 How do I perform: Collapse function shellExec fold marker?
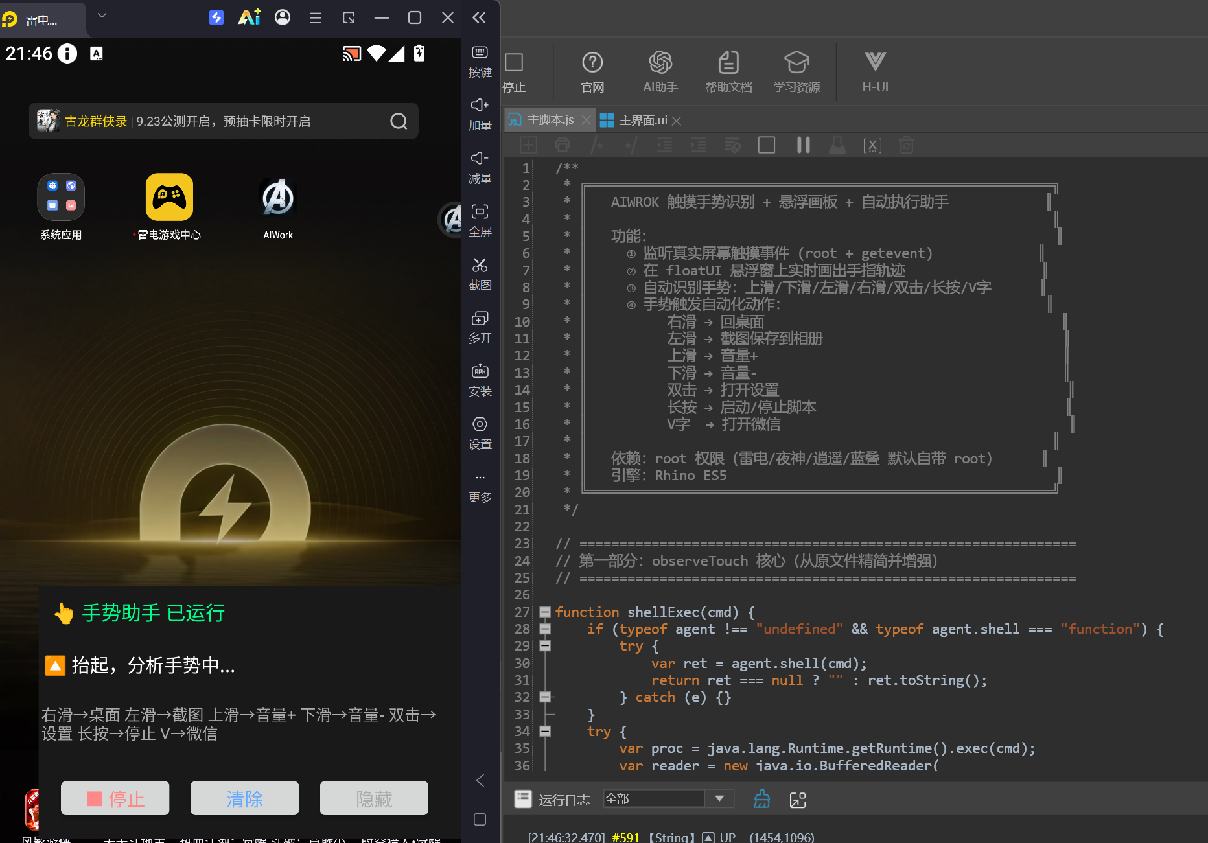pos(545,612)
